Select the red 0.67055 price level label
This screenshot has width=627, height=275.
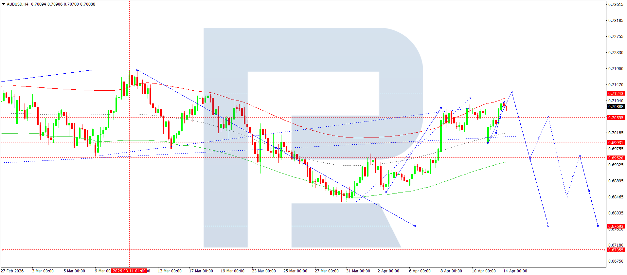[616, 250]
